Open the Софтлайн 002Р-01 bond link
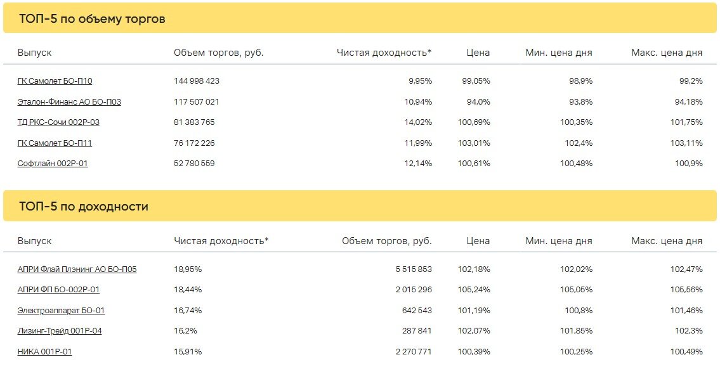 pyautogui.click(x=53, y=164)
